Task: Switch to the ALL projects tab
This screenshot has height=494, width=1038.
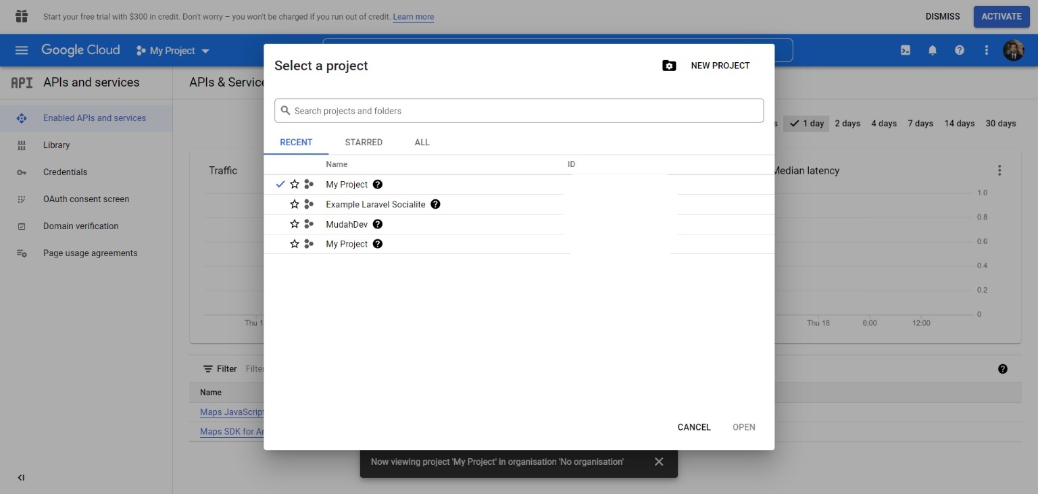Action: point(422,143)
